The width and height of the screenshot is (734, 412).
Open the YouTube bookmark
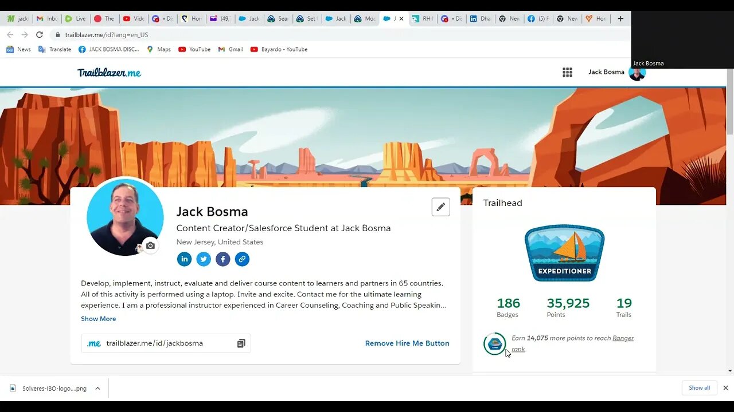tap(194, 49)
